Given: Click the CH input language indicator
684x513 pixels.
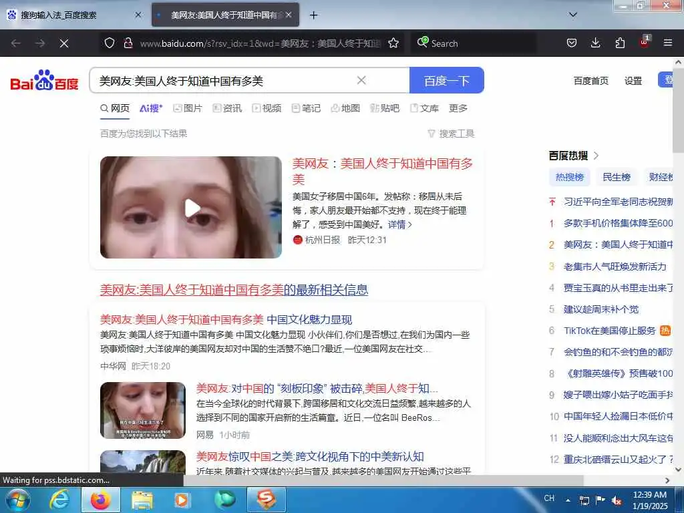Looking at the screenshot, I should click(549, 498).
